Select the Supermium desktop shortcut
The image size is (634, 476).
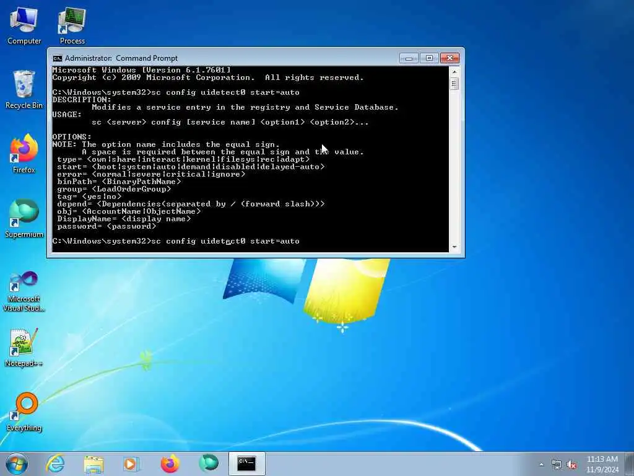tap(24, 218)
